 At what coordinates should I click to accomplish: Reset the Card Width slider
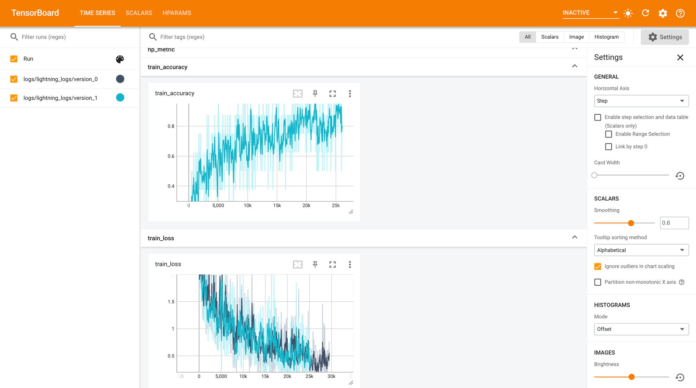click(680, 176)
